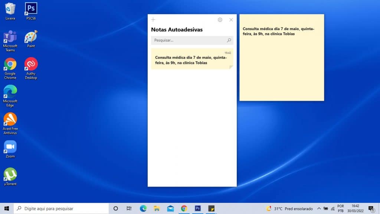Image resolution: width=380 pixels, height=214 pixels.
Task: Show hidden tray icons chevron
Action: pos(319,209)
